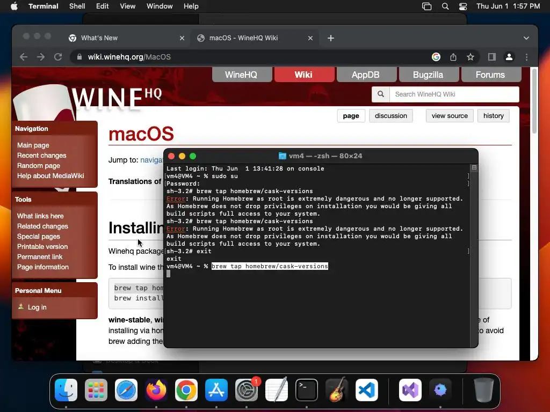Open Terminal dock icon
Viewport: 550px width, 412px height.
click(x=307, y=390)
